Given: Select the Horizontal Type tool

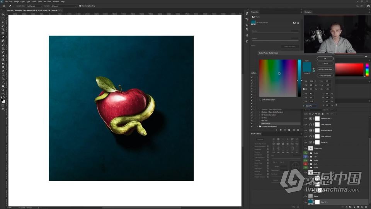Looking at the screenshot, I should (x=3, y=75).
